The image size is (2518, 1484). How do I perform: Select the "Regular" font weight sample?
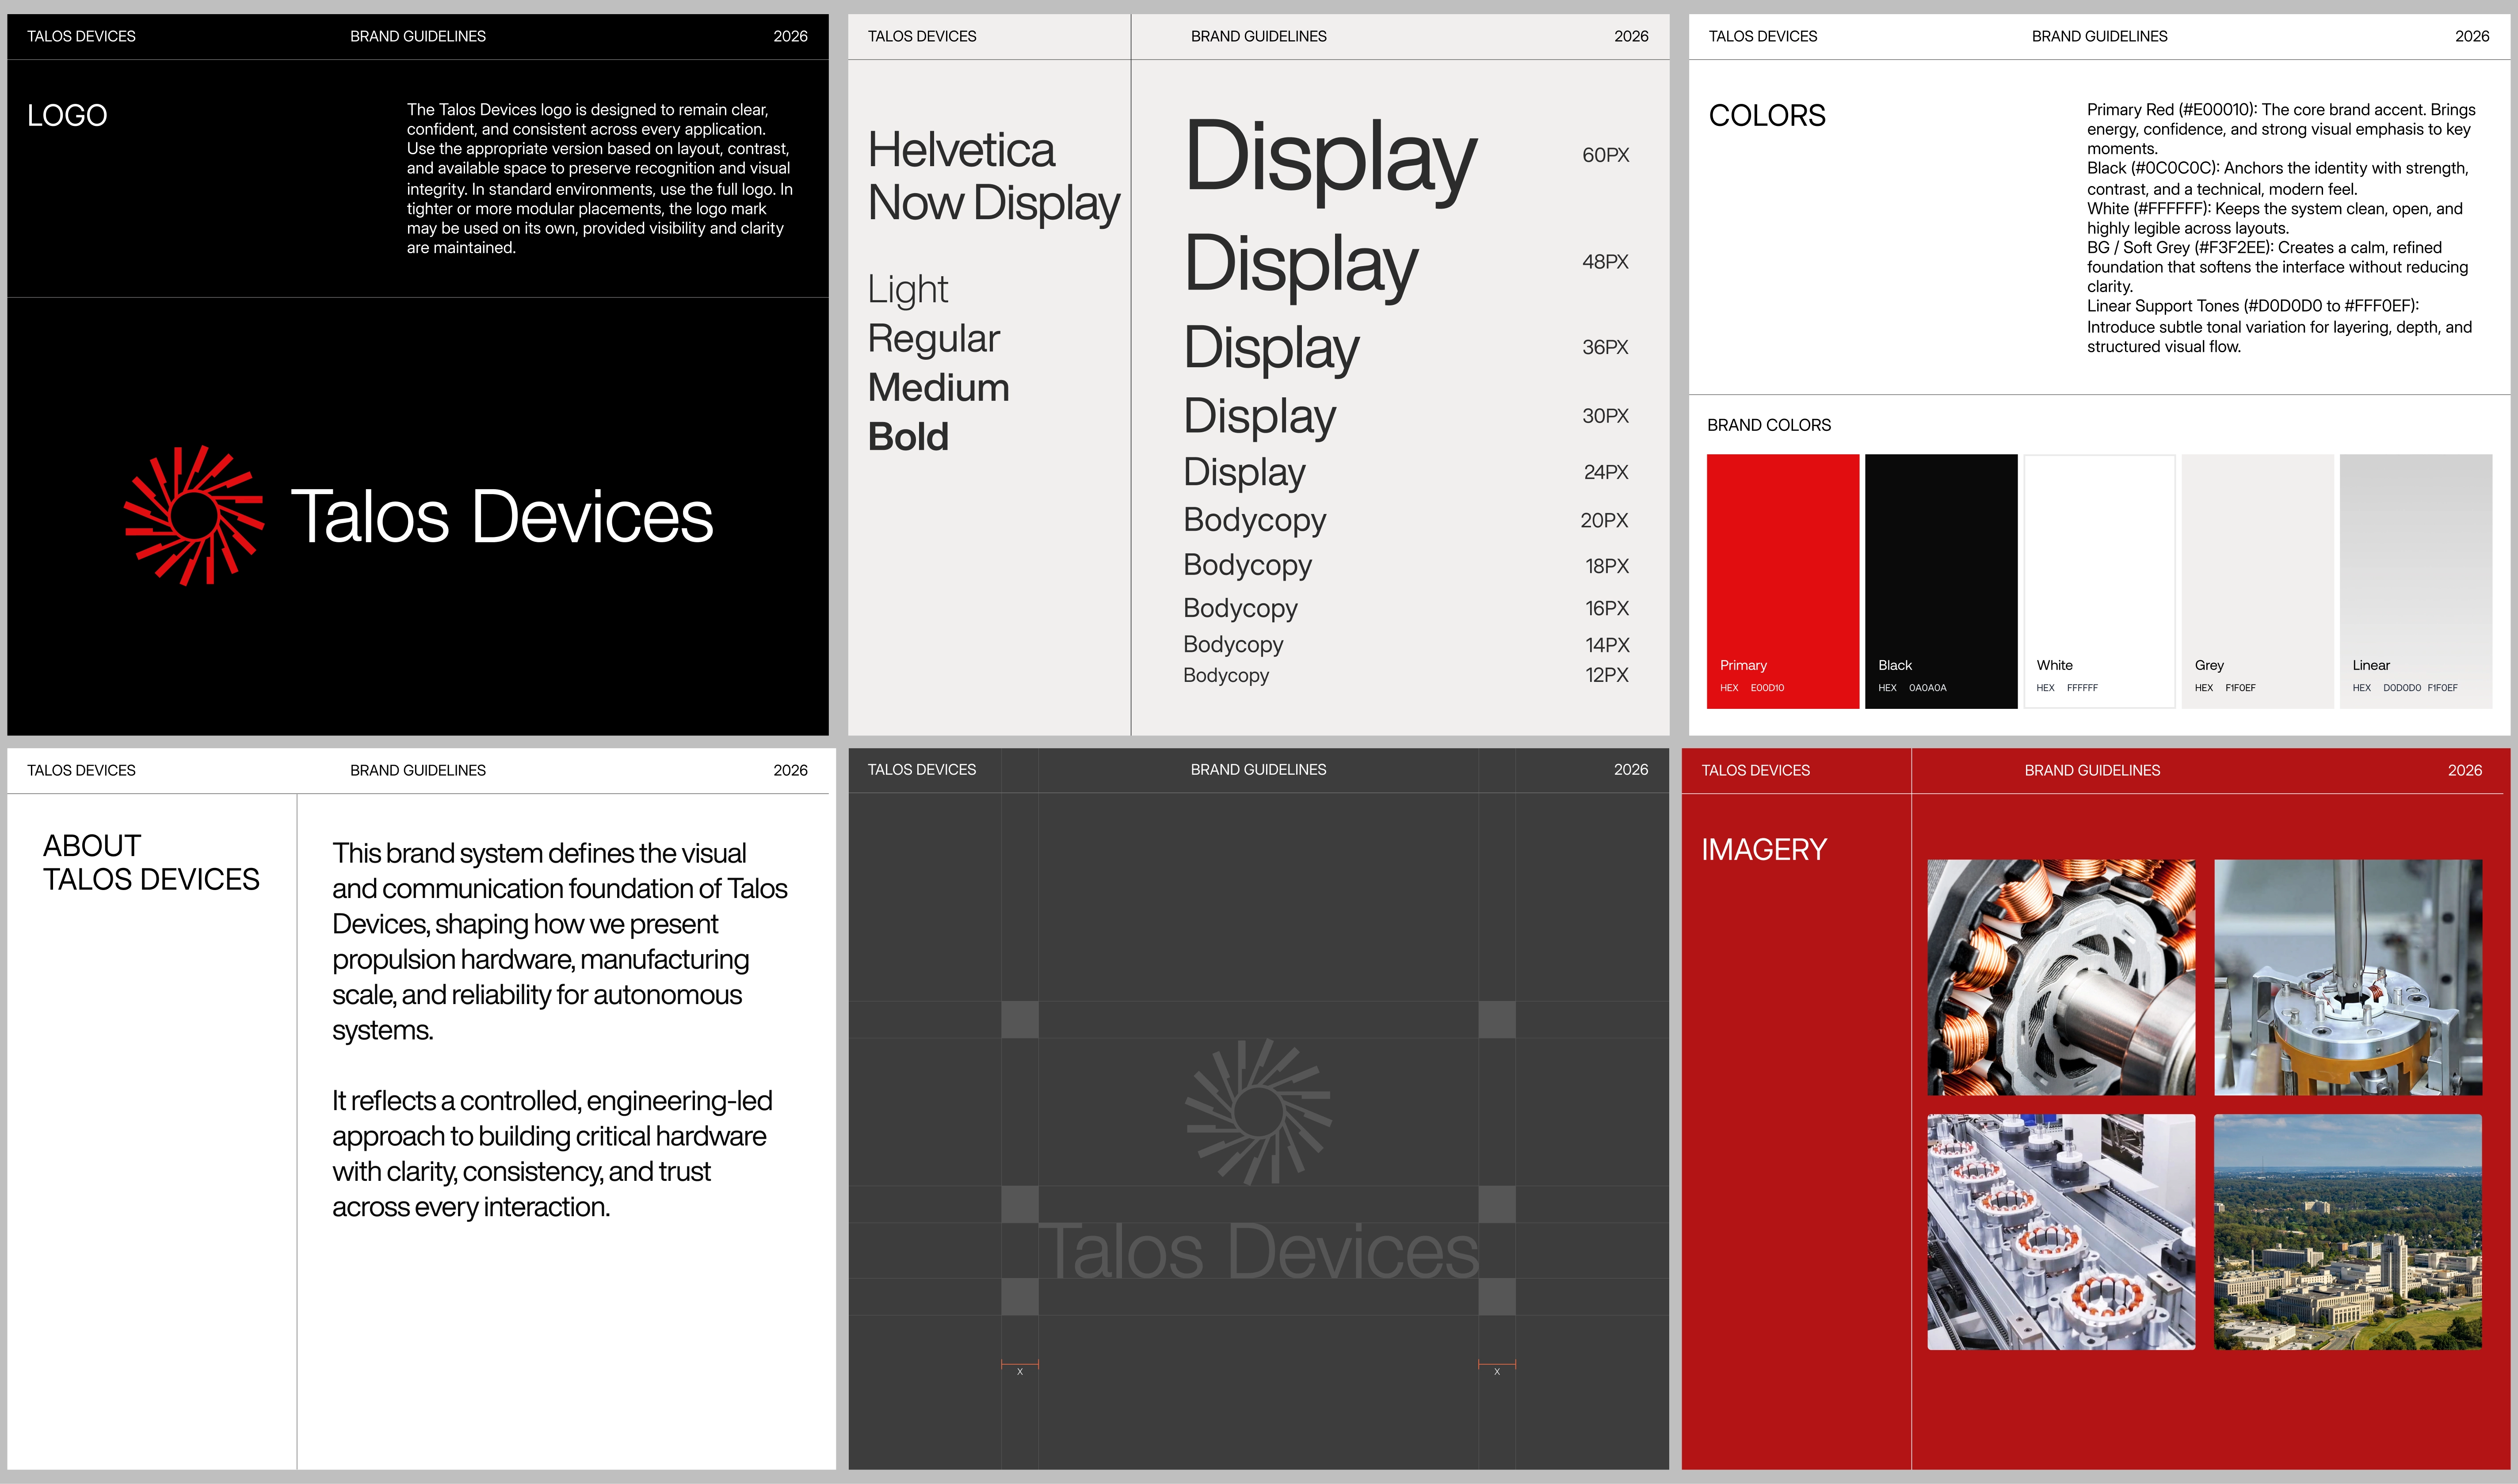[934, 339]
